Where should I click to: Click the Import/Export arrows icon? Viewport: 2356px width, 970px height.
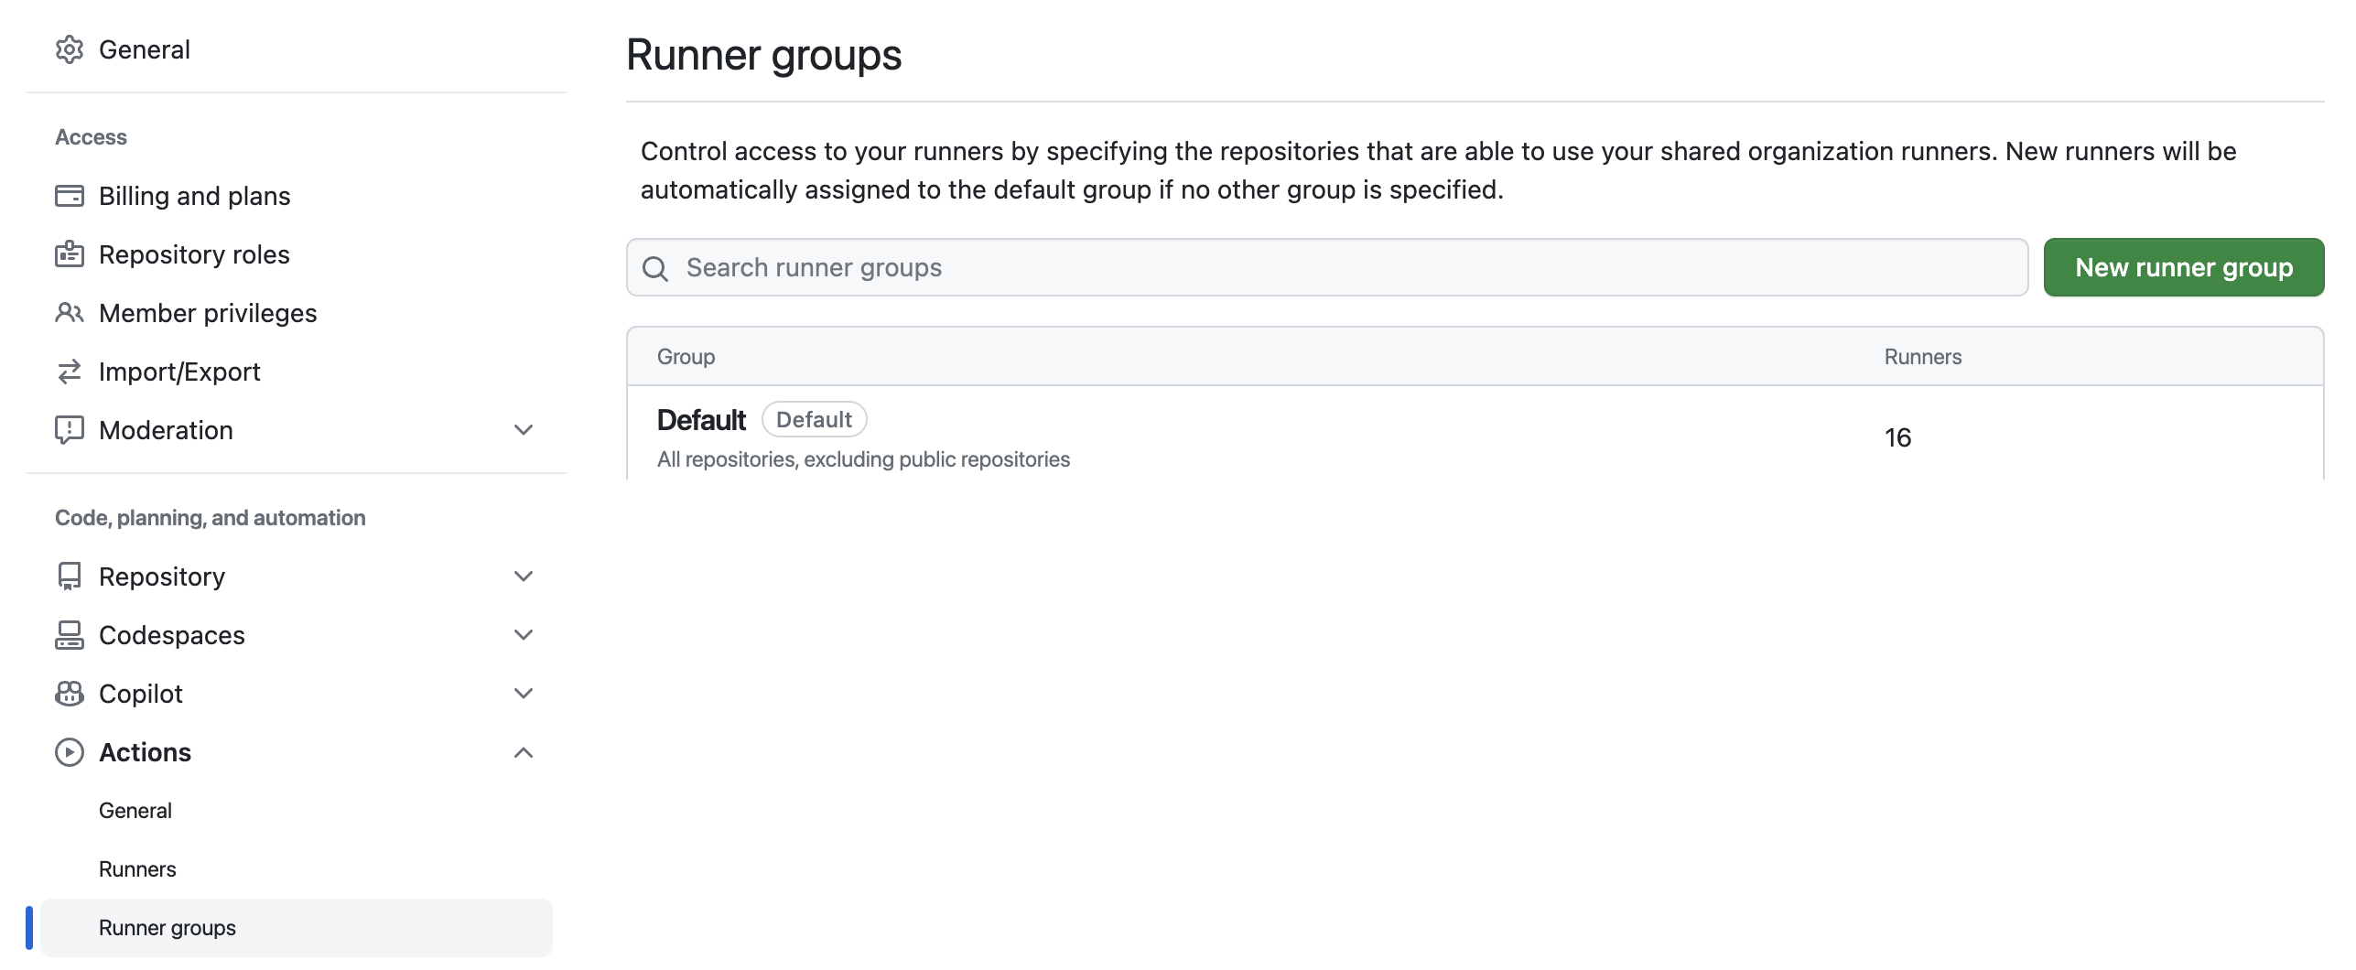pyautogui.click(x=71, y=371)
